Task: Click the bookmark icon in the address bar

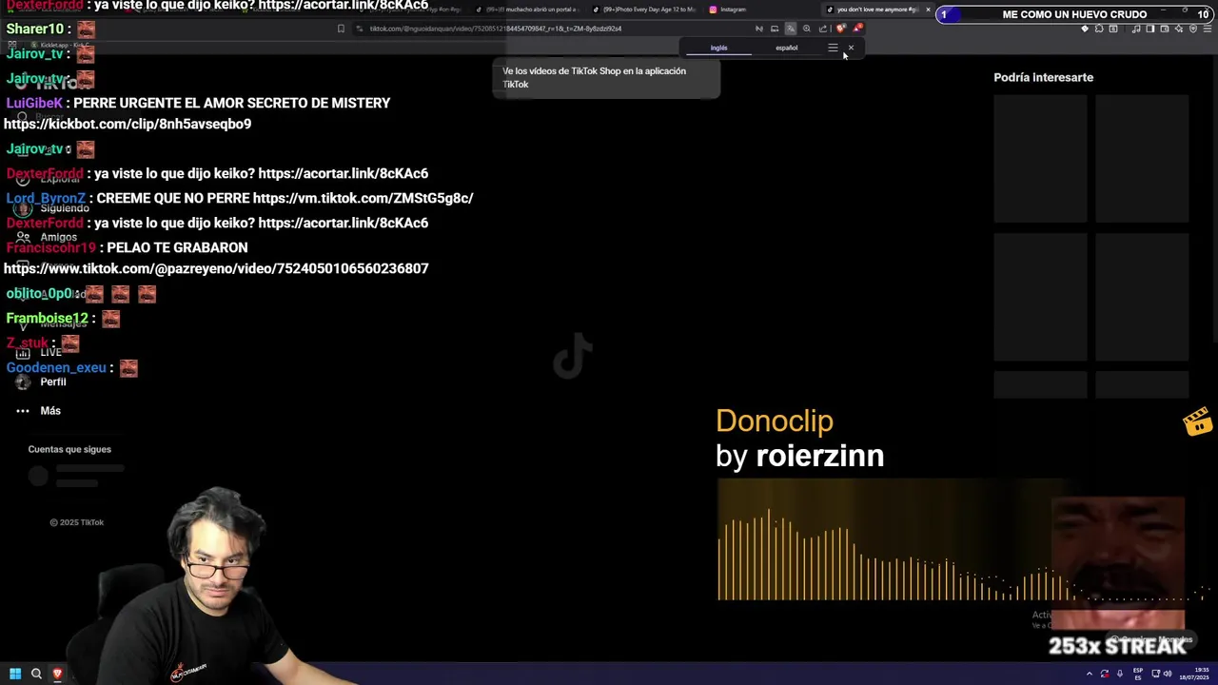Action: (341, 29)
